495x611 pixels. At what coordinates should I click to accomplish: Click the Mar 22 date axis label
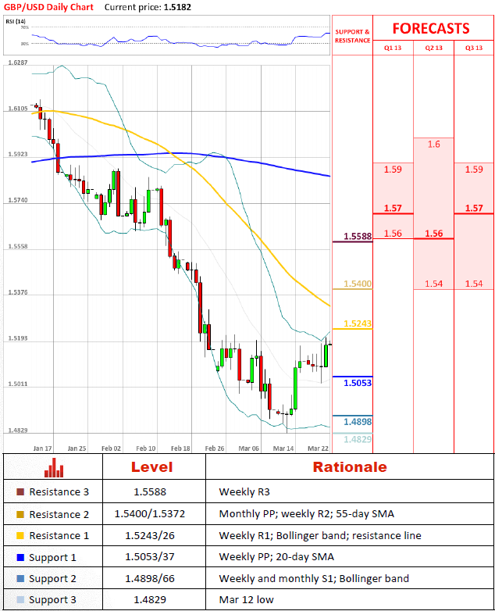[x=319, y=448]
